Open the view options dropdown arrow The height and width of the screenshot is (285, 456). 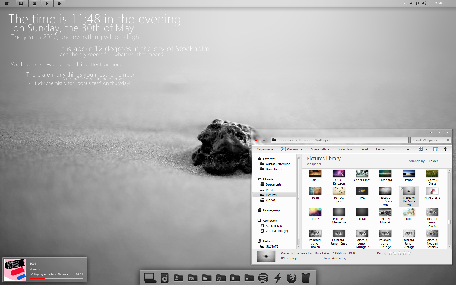pos(426,150)
